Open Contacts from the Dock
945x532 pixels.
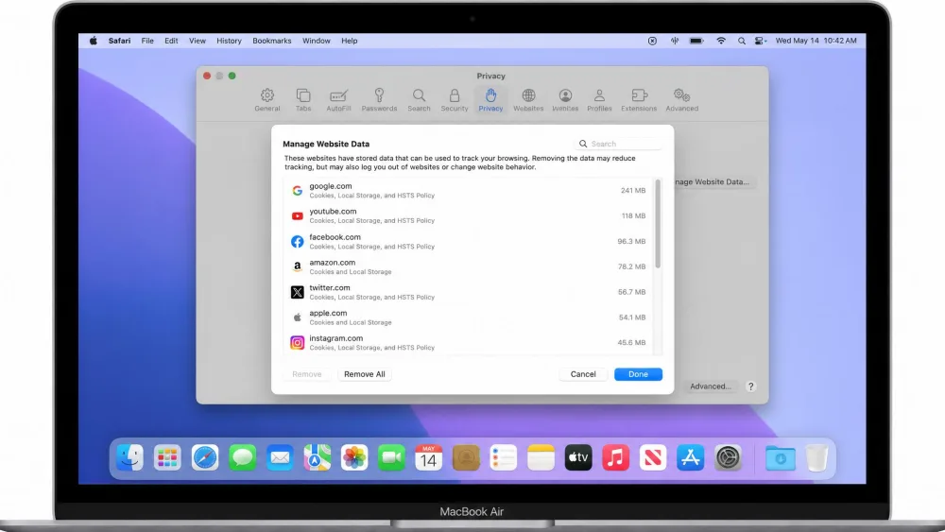click(466, 458)
